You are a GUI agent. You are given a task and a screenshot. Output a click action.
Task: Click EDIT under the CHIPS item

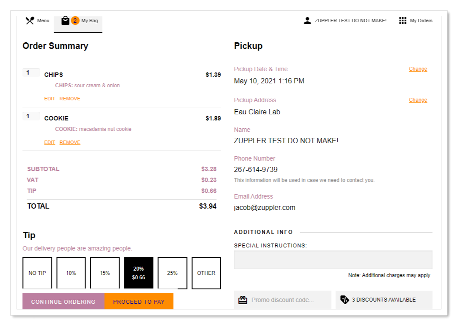point(49,99)
